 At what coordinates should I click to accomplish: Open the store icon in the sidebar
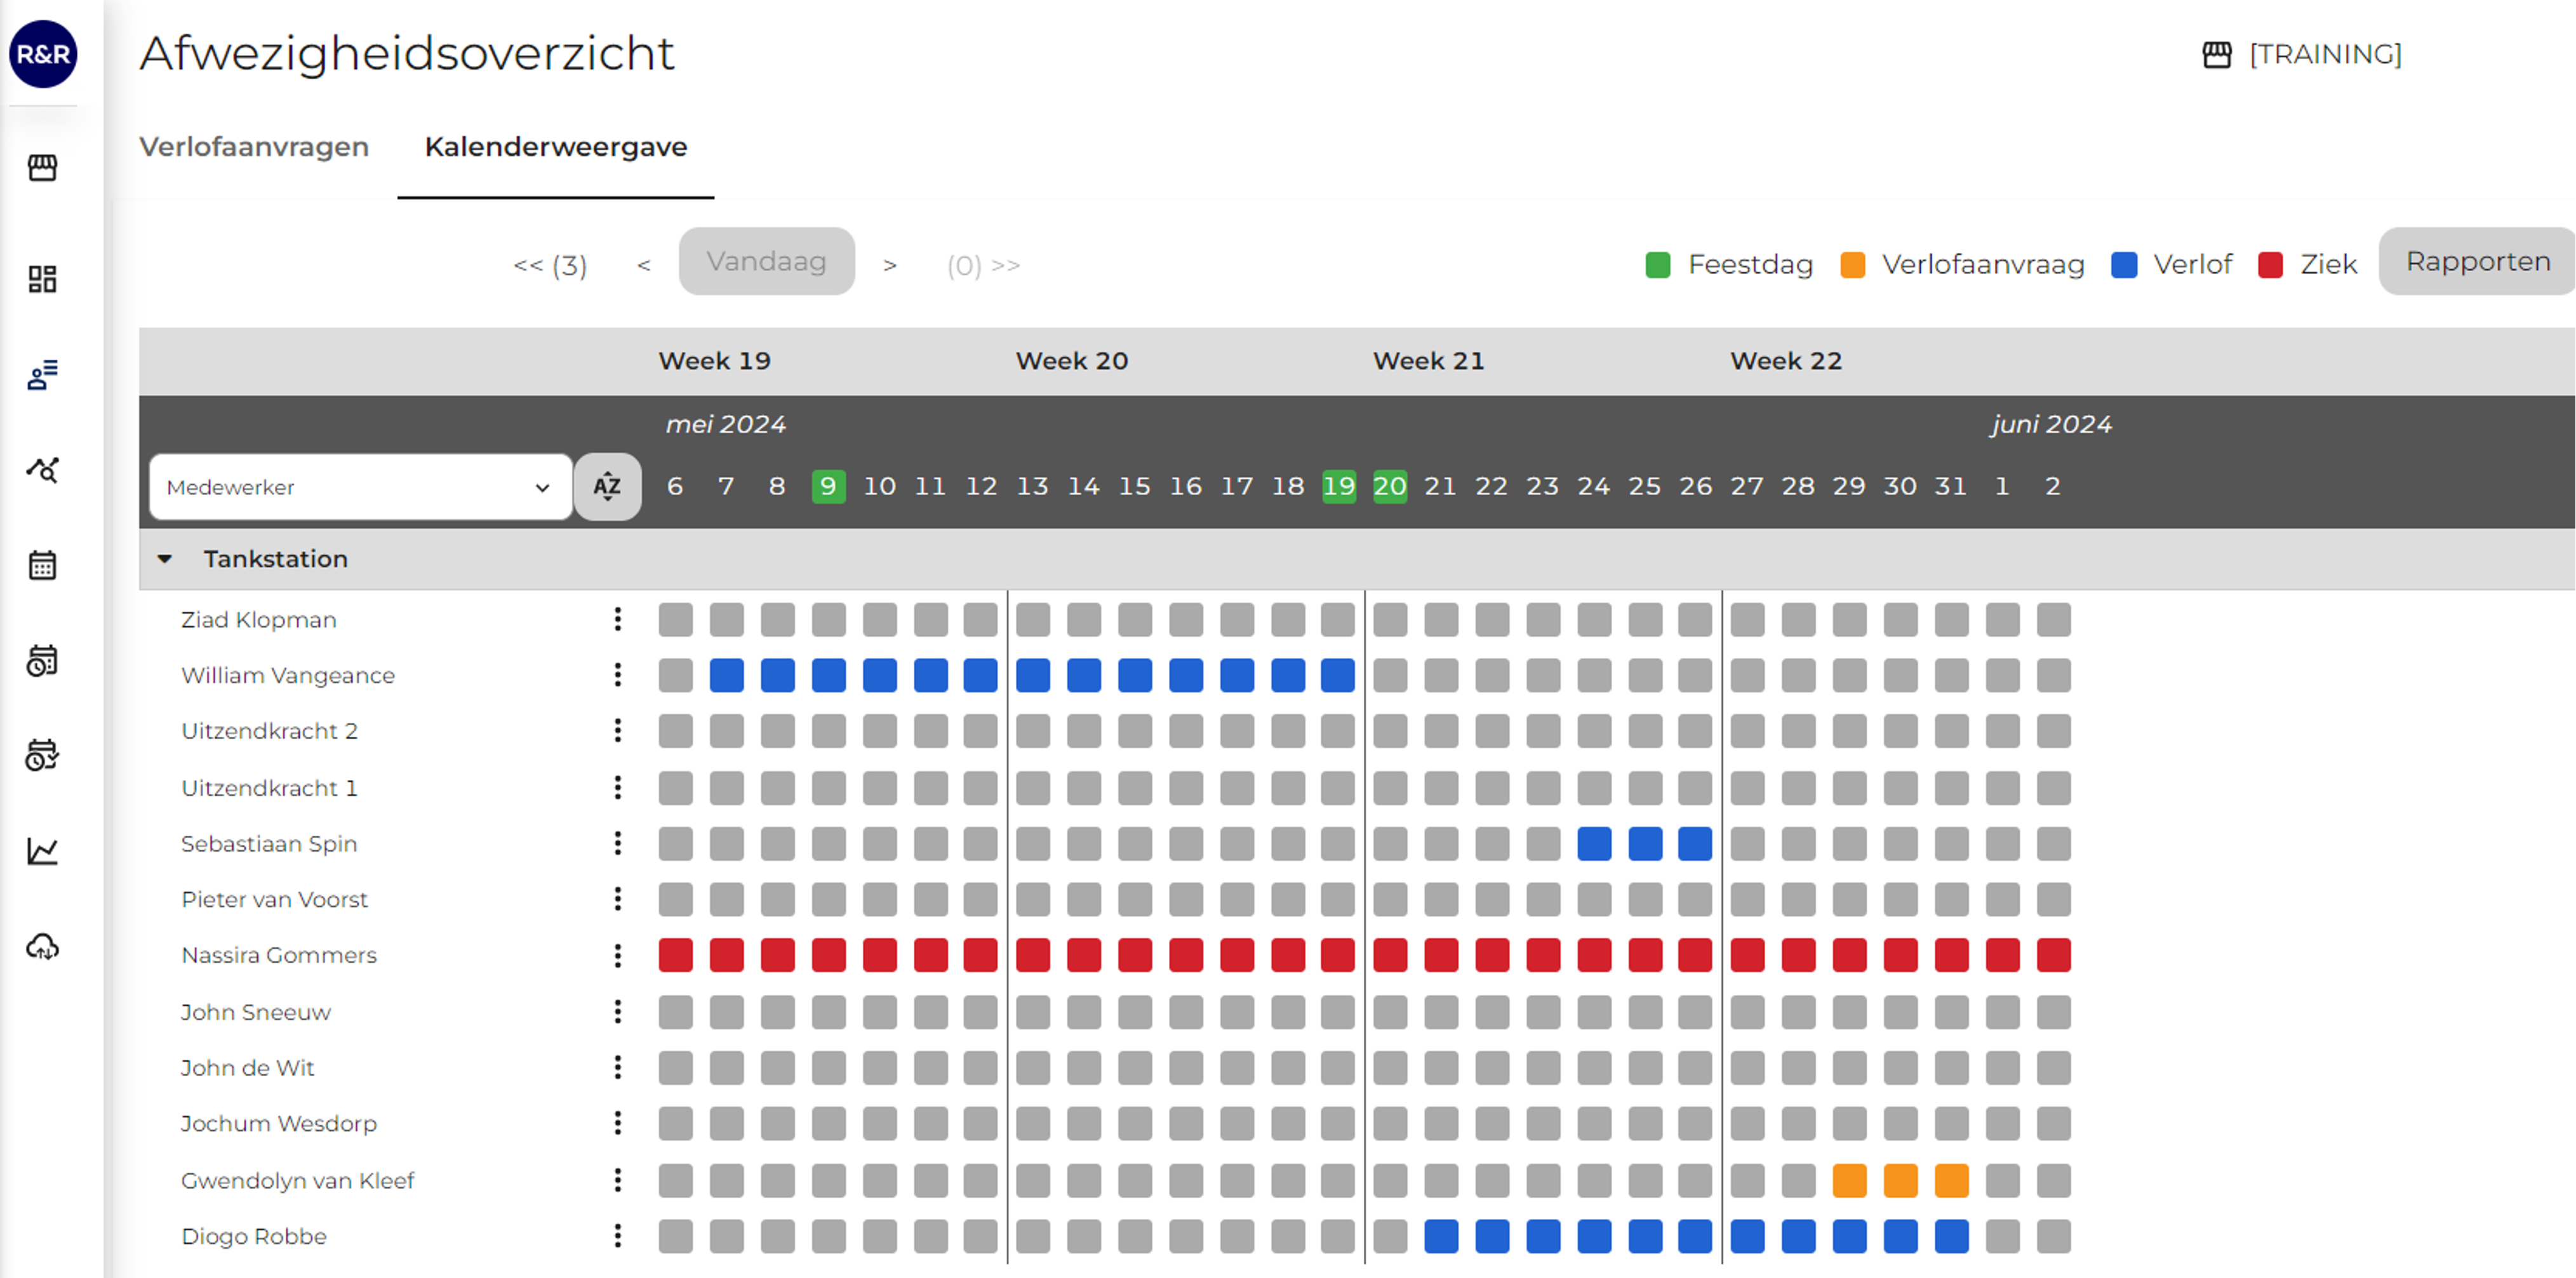click(42, 167)
